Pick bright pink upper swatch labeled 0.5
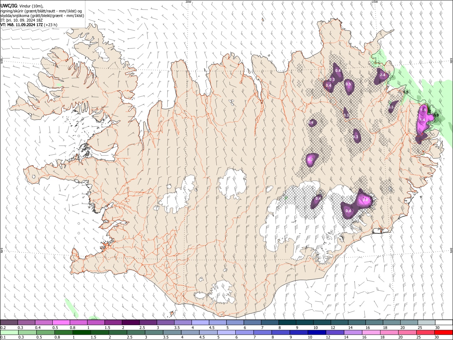The height and width of the screenshot is (340, 453). tap(61, 322)
